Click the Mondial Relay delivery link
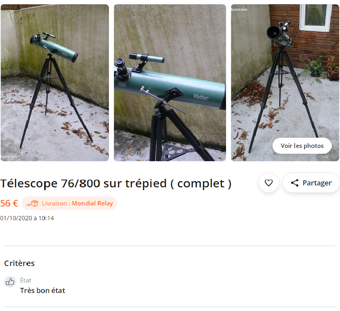 (x=92, y=203)
